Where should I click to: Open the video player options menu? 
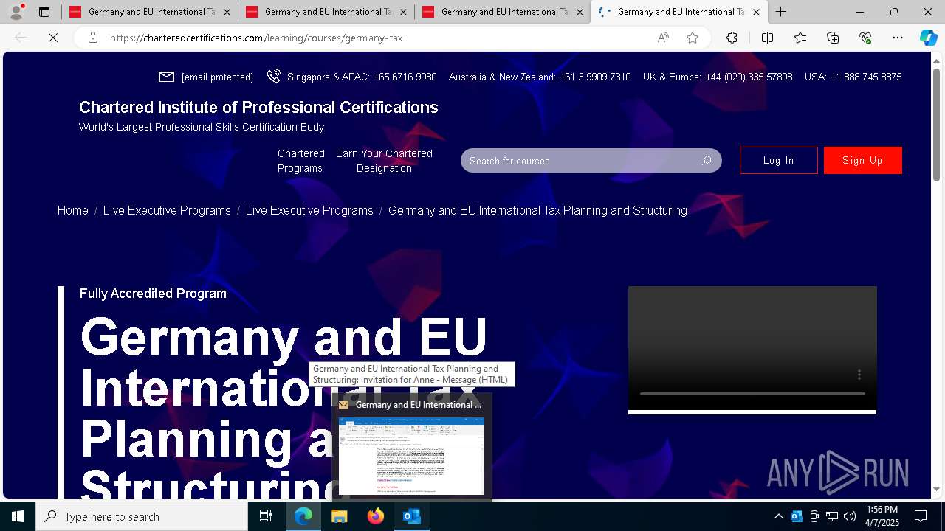tap(859, 375)
